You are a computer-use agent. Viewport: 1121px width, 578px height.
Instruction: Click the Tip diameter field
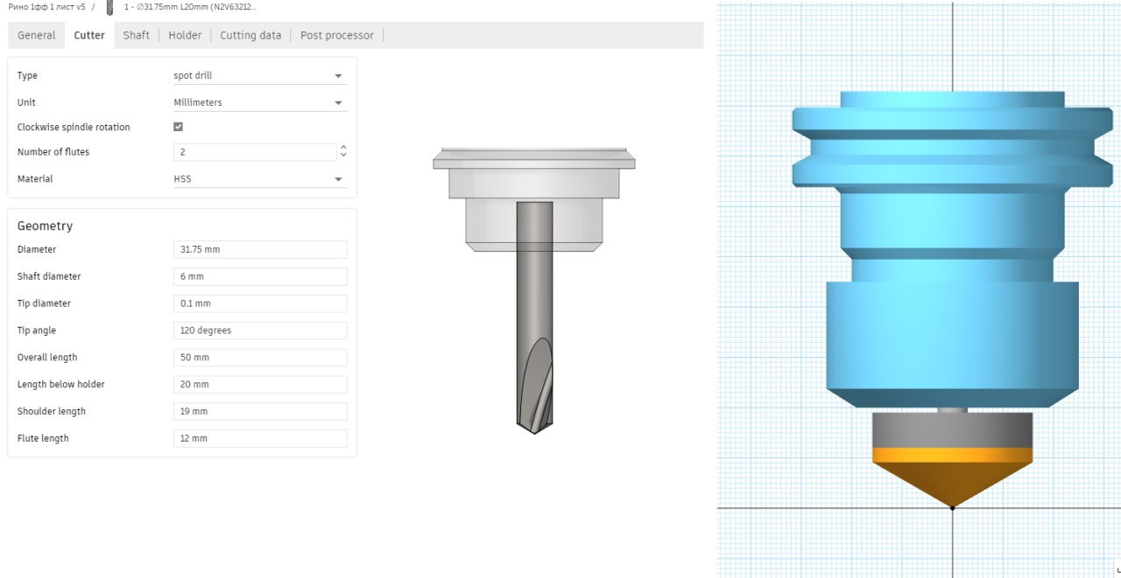pyautogui.click(x=260, y=303)
